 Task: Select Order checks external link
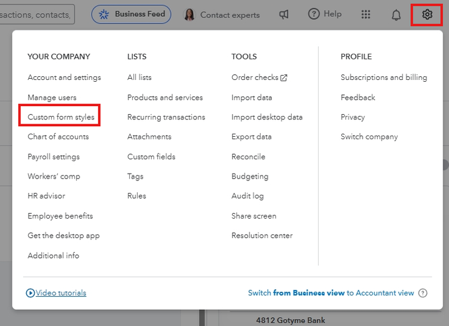259,77
